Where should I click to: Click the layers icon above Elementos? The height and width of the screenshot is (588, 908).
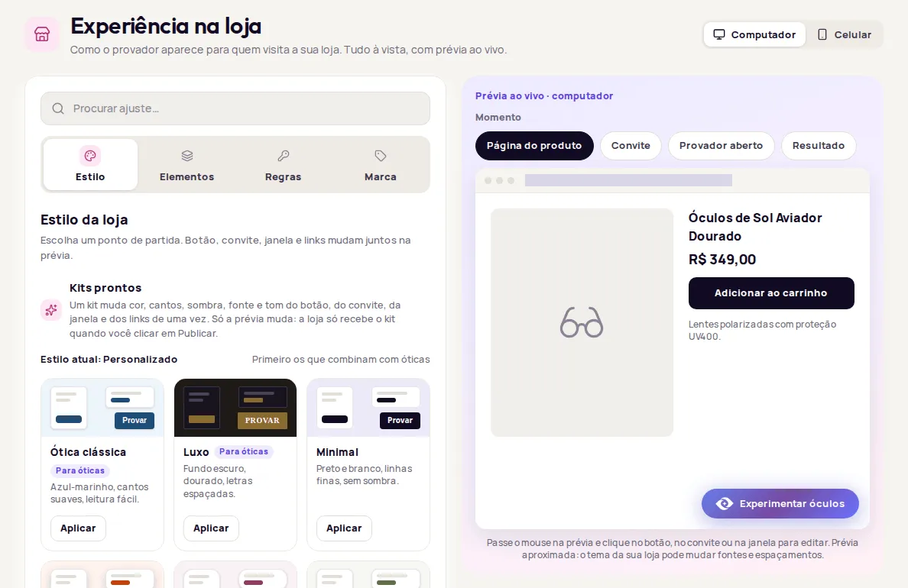click(187, 156)
